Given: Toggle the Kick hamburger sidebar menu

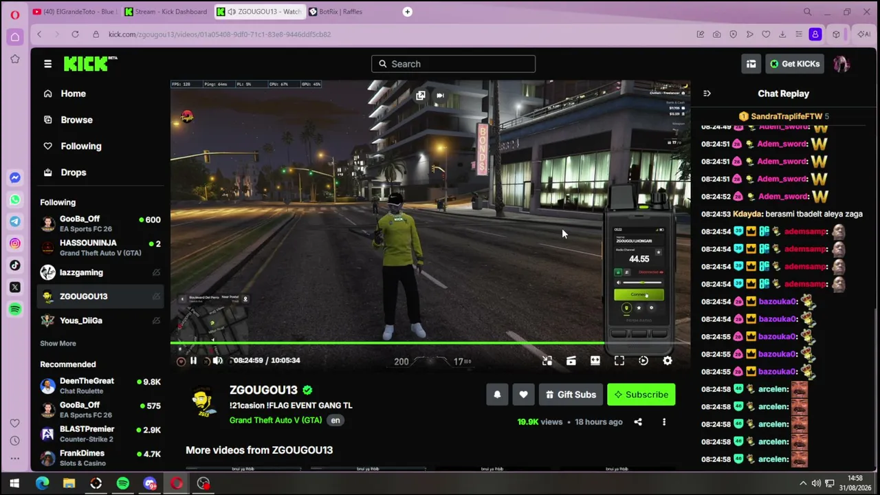Looking at the screenshot, I should (x=47, y=64).
